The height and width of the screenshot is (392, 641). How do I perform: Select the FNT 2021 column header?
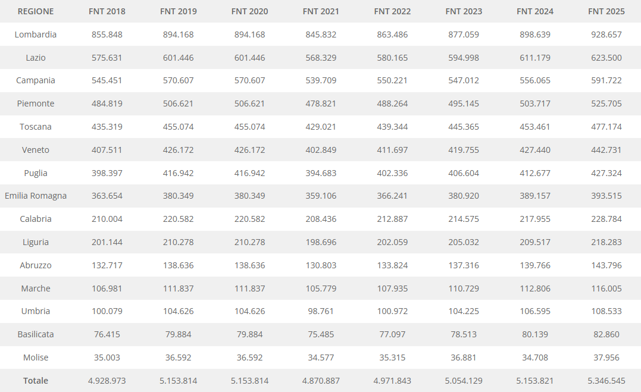[321, 11]
